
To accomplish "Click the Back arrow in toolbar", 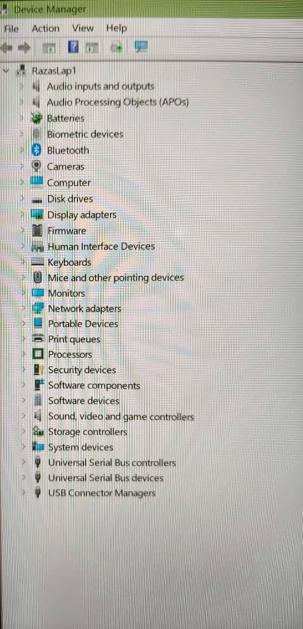I will [7, 48].
